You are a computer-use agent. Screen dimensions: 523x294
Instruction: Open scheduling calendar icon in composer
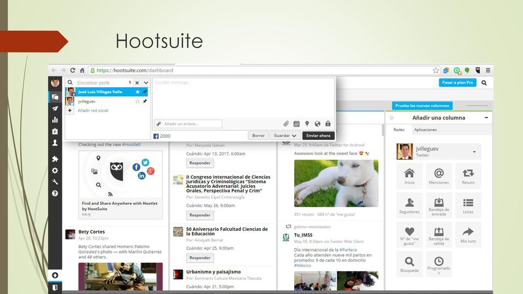pyautogui.click(x=297, y=124)
